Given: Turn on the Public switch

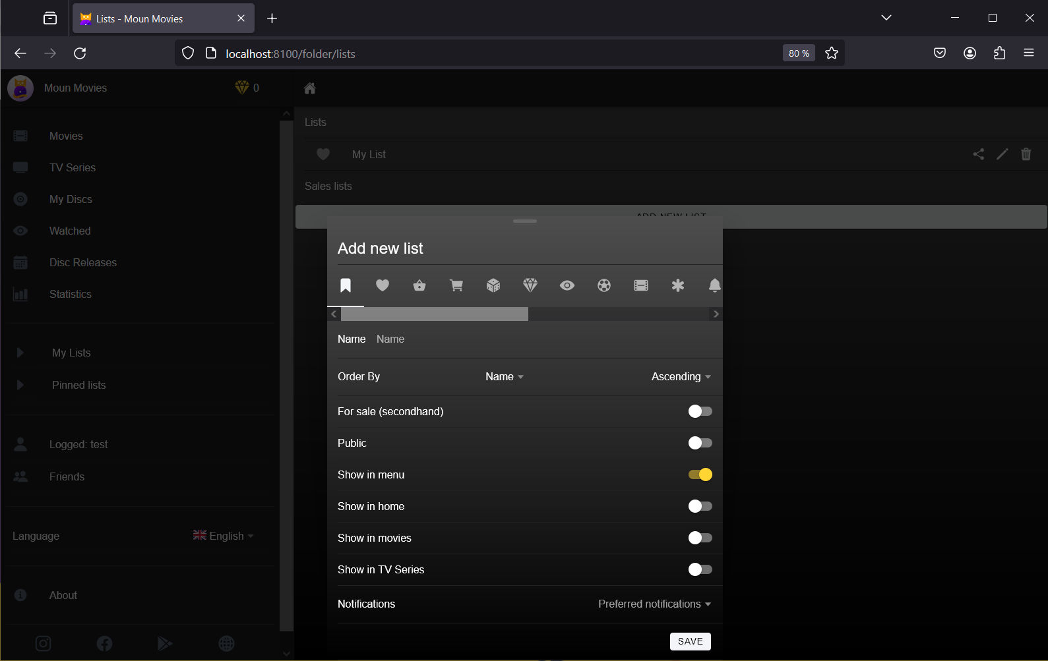Looking at the screenshot, I should pyautogui.click(x=700, y=443).
